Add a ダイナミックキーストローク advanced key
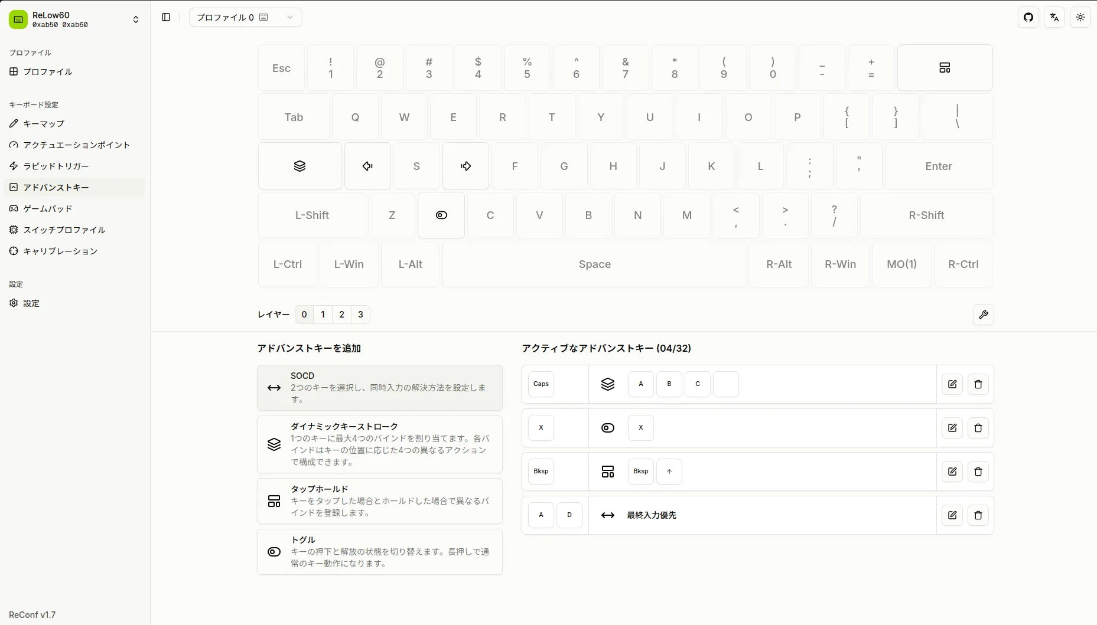This screenshot has height=625, width=1097. click(380, 444)
